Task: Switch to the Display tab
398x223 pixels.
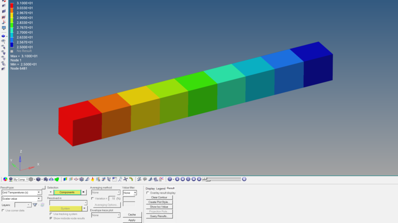Action: 150,188
